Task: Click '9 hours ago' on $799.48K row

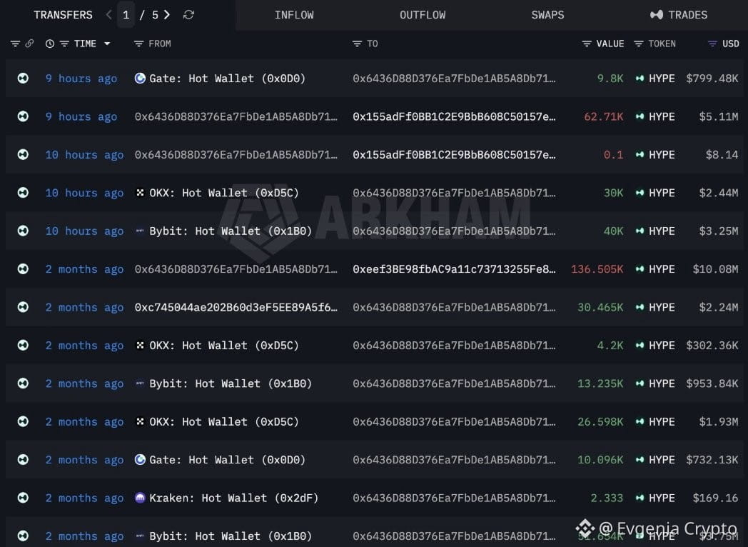Action: pos(81,79)
